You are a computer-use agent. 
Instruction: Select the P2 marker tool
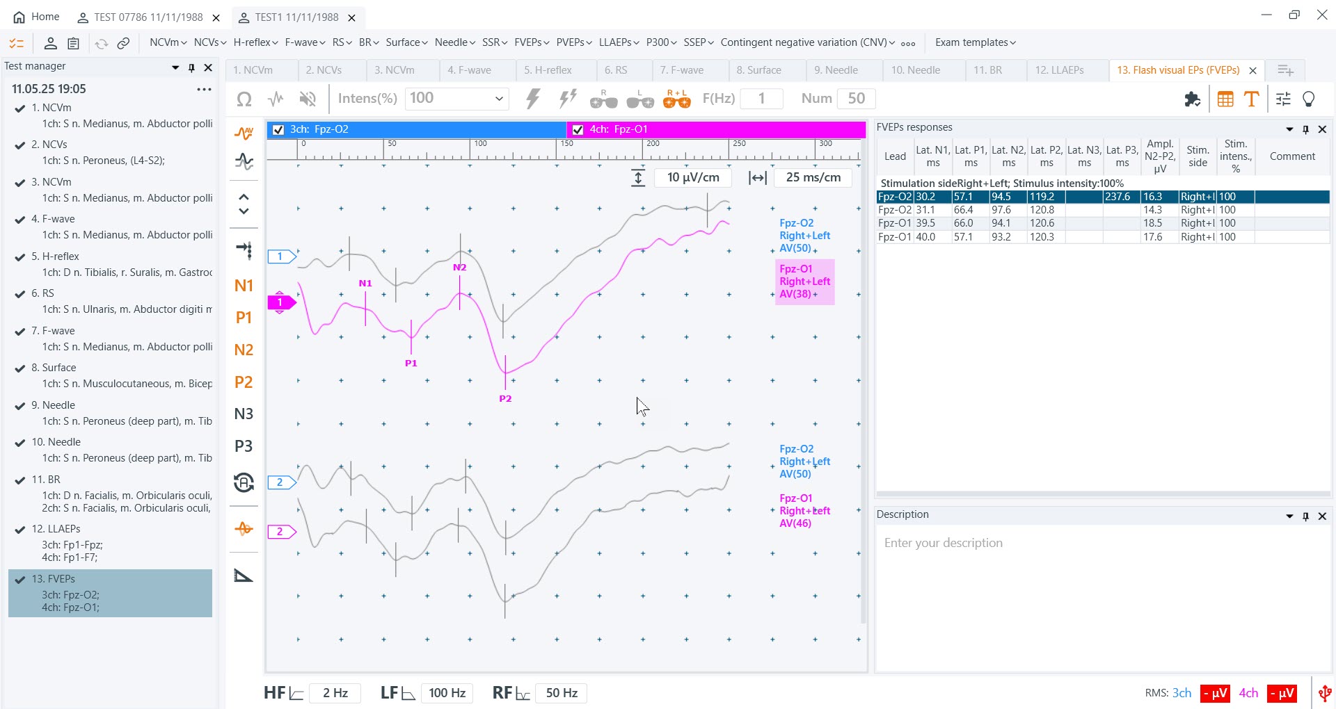244,382
